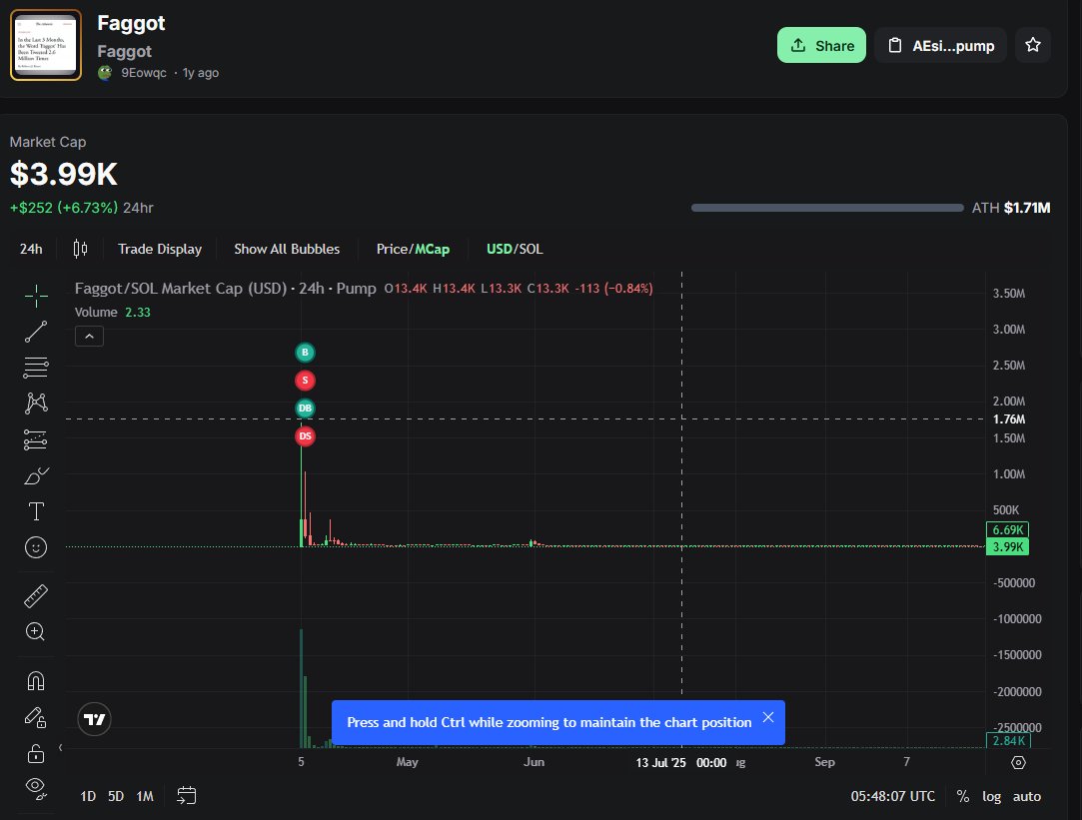Click the 6.69K price axis label
Screen dimensions: 1082x820
(1007, 529)
